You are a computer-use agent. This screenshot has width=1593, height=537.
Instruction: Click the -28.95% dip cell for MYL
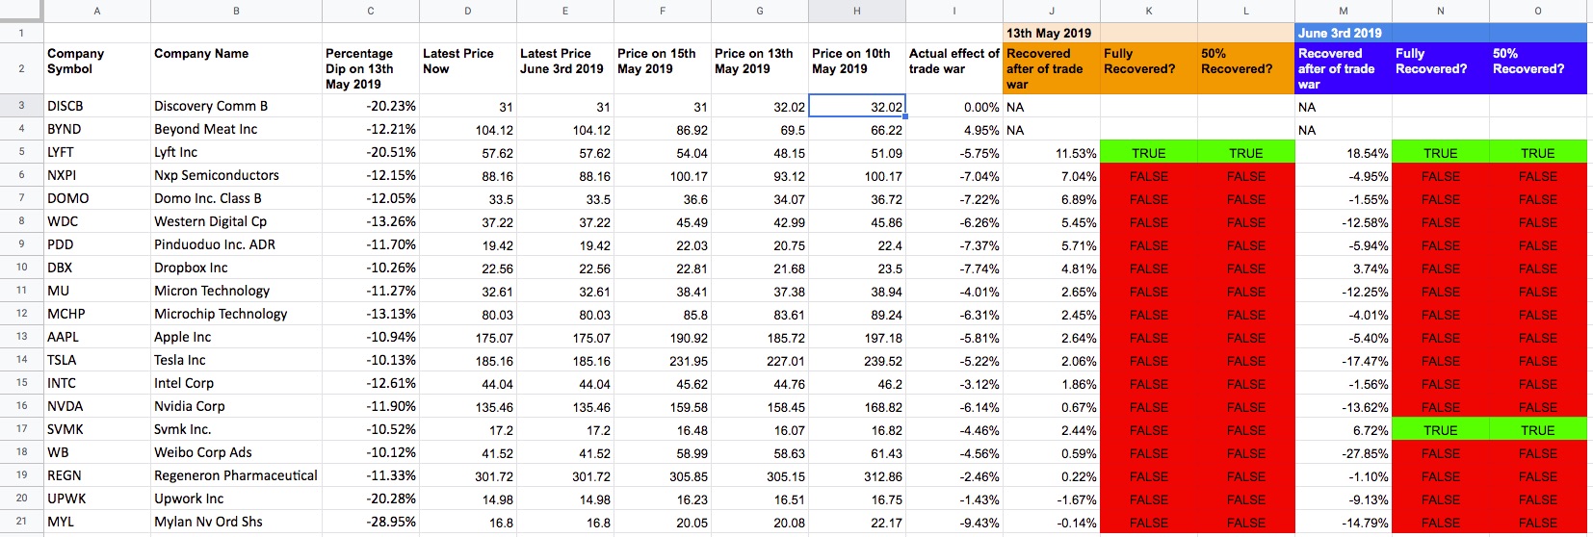click(x=370, y=522)
